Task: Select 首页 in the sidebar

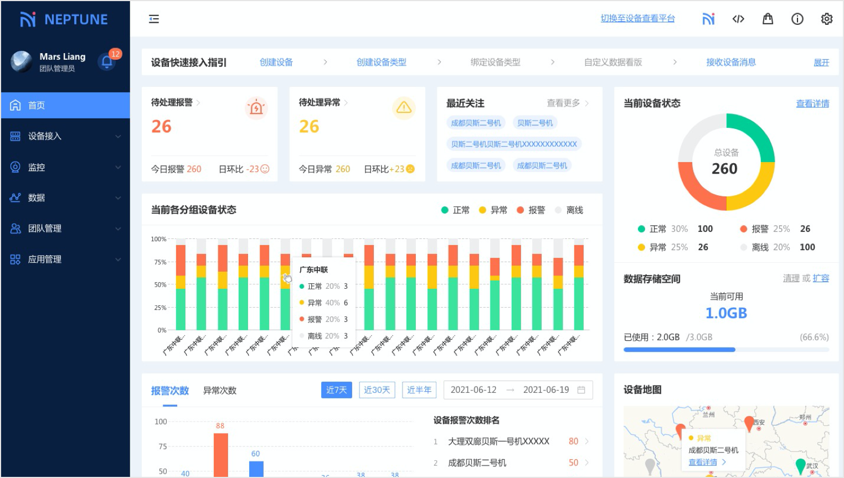Action: [x=65, y=106]
